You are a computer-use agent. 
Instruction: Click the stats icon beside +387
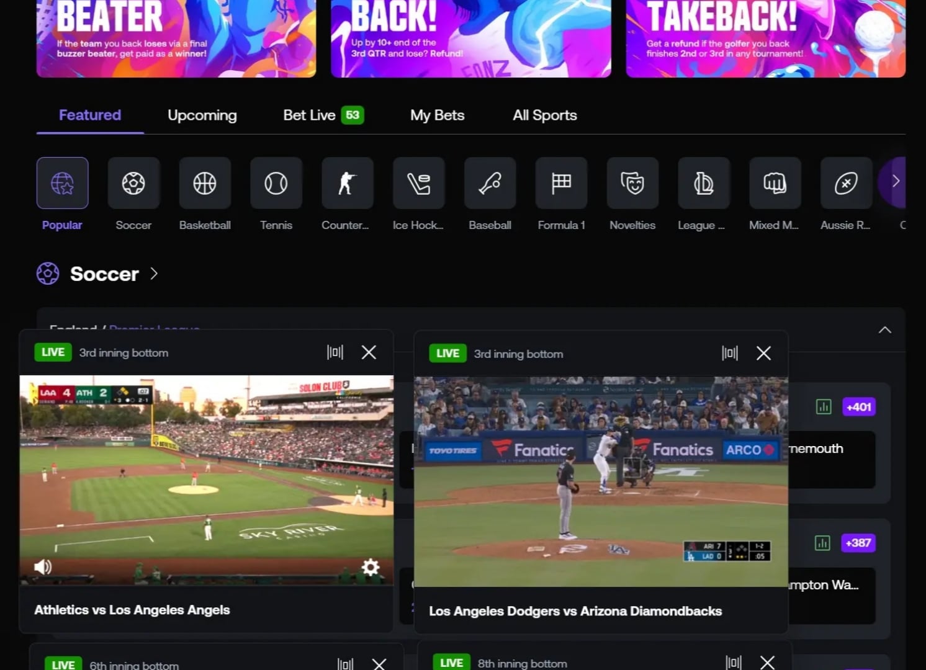click(822, 543)
